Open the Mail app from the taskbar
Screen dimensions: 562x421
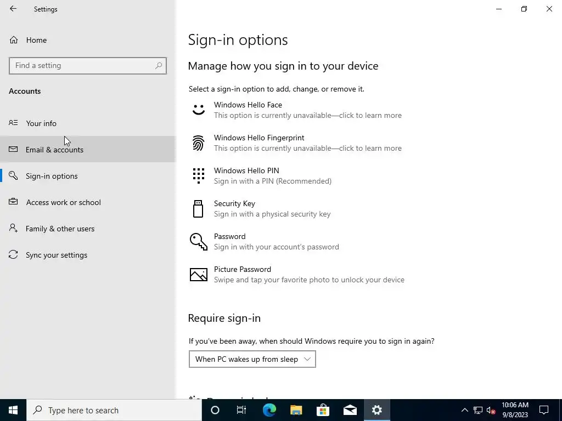[350, 410]
